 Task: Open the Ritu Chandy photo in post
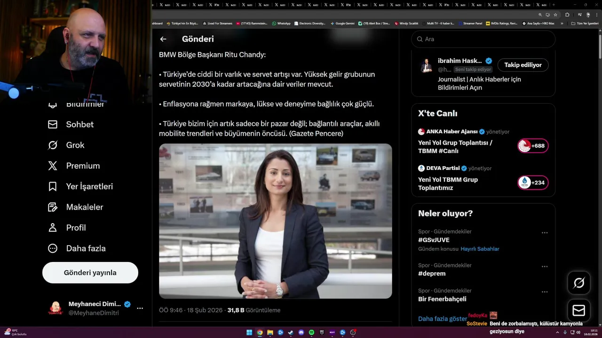point(275,221)
